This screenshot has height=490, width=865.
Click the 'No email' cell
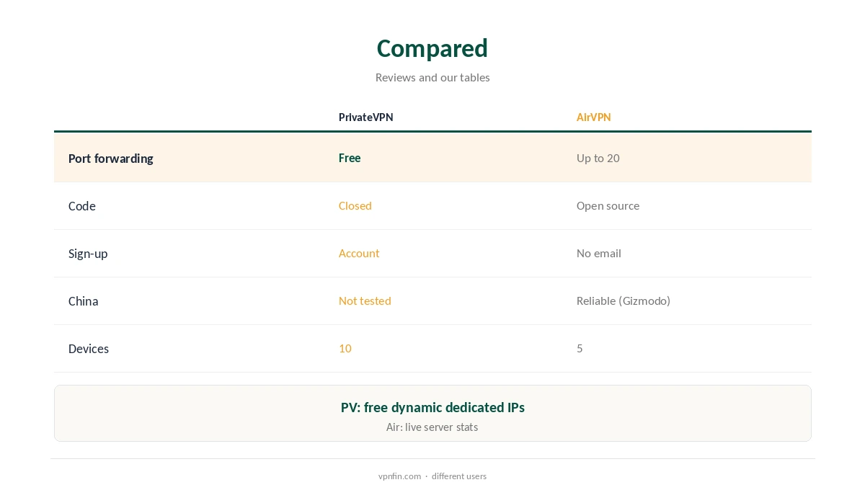coord(598,253)
